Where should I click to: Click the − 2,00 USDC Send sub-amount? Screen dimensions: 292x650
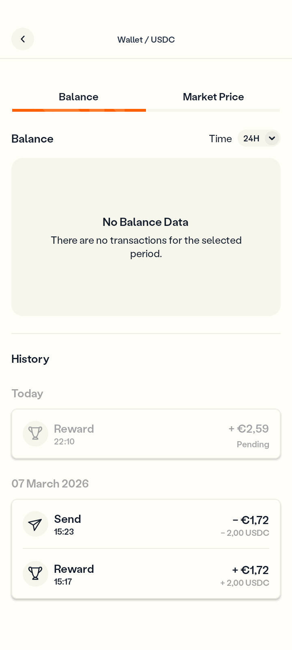245,533
